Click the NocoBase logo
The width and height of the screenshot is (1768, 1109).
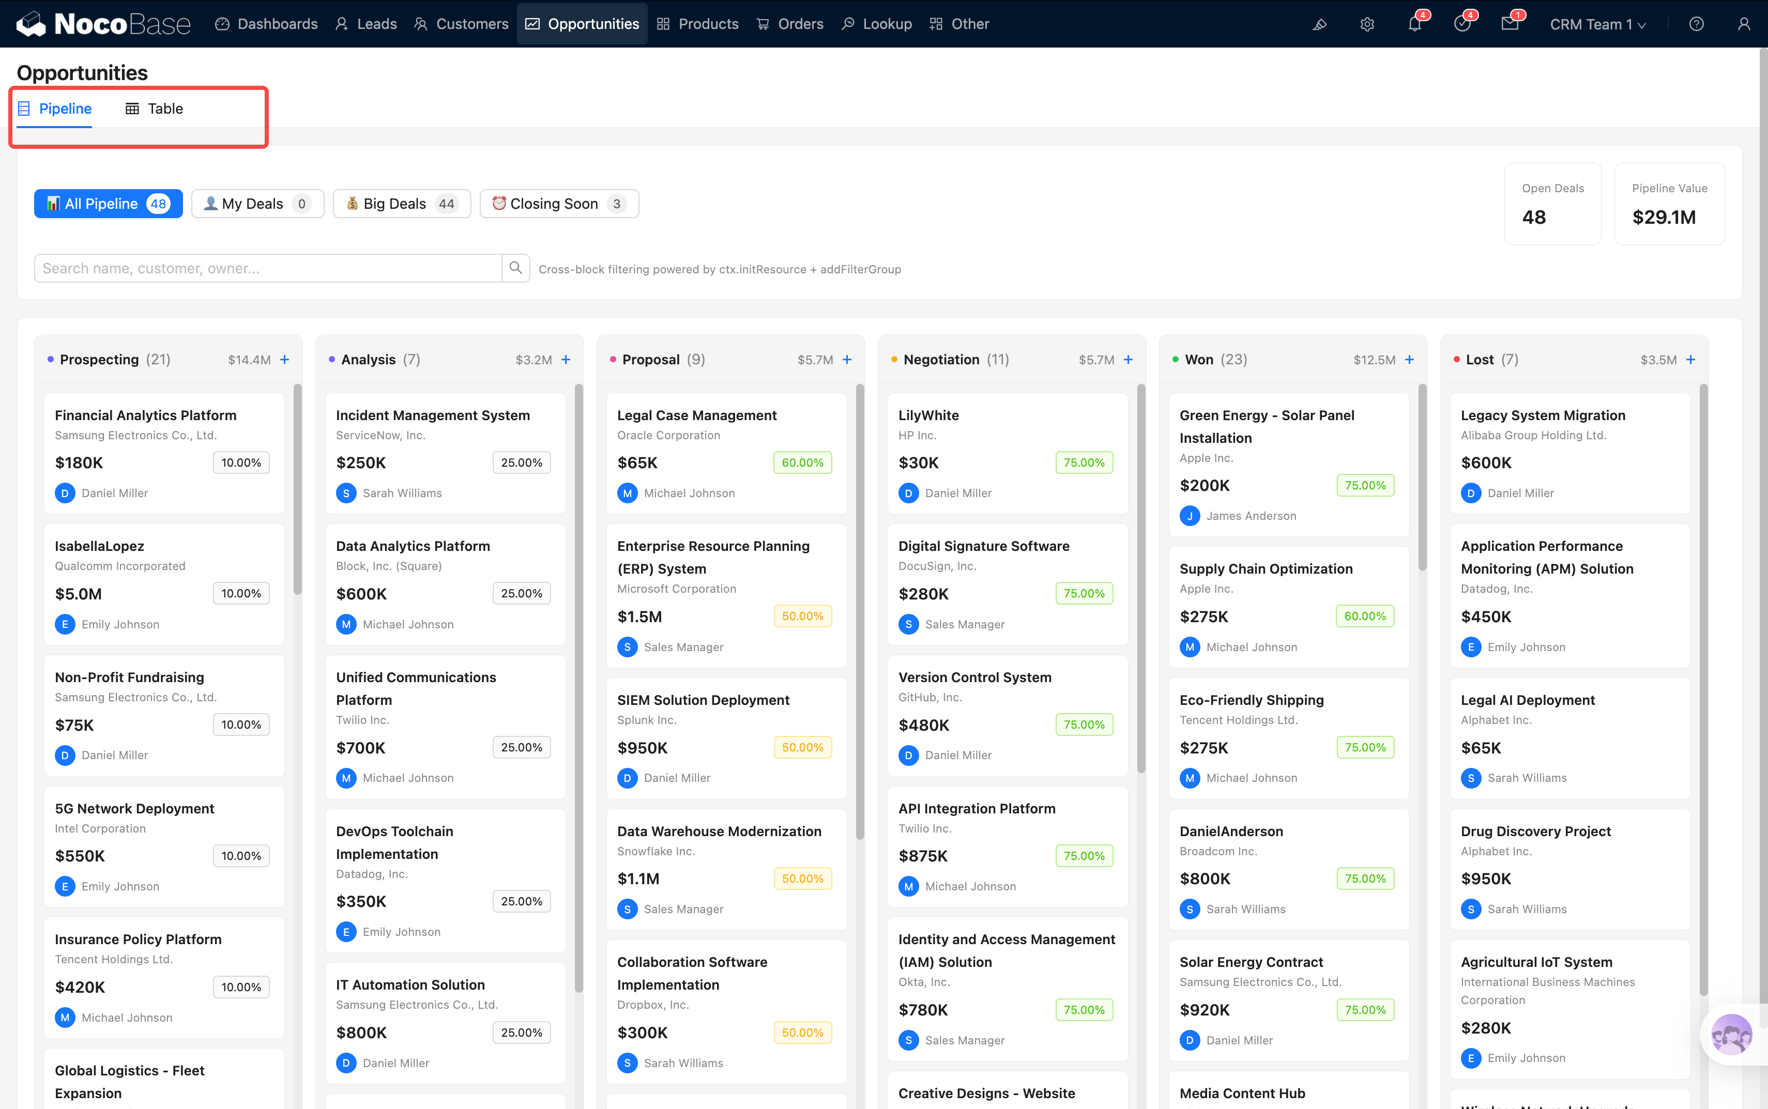[x=103, y=23]
